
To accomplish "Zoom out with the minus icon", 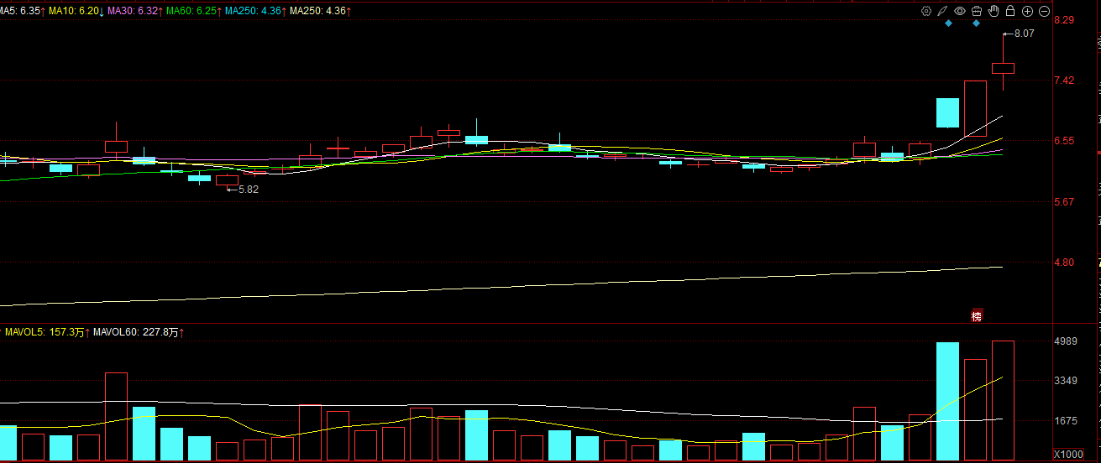I will pyautogui.click(x=1044, y=12).
